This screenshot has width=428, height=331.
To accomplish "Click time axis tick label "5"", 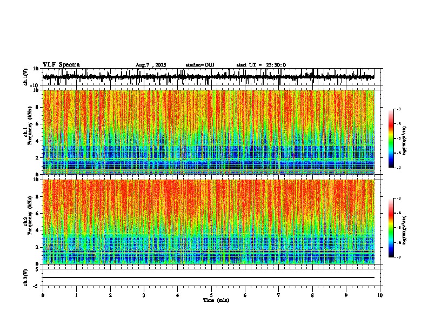I will click(x=211, y=295).
